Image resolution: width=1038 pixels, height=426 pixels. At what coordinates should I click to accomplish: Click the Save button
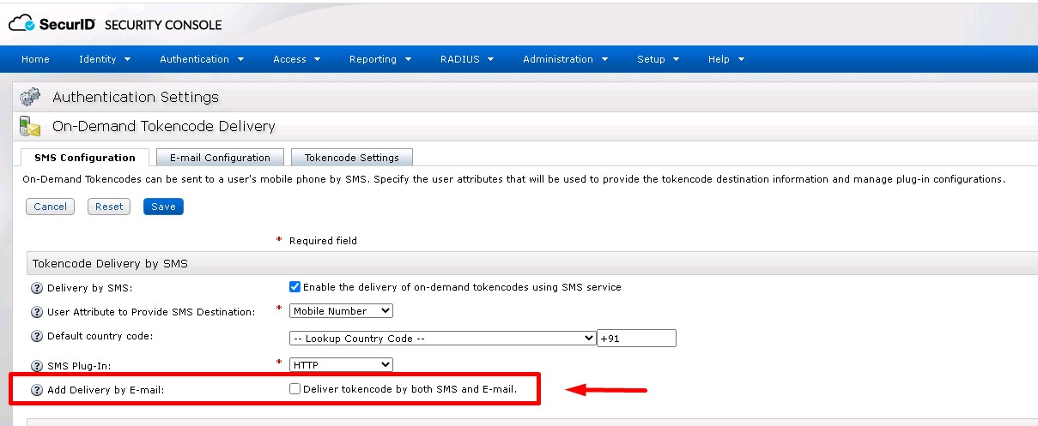[x=163, y=207]
